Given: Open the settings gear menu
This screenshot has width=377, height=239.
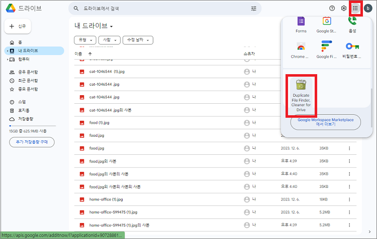Looking at the screenshot, I should coord(344,9).
